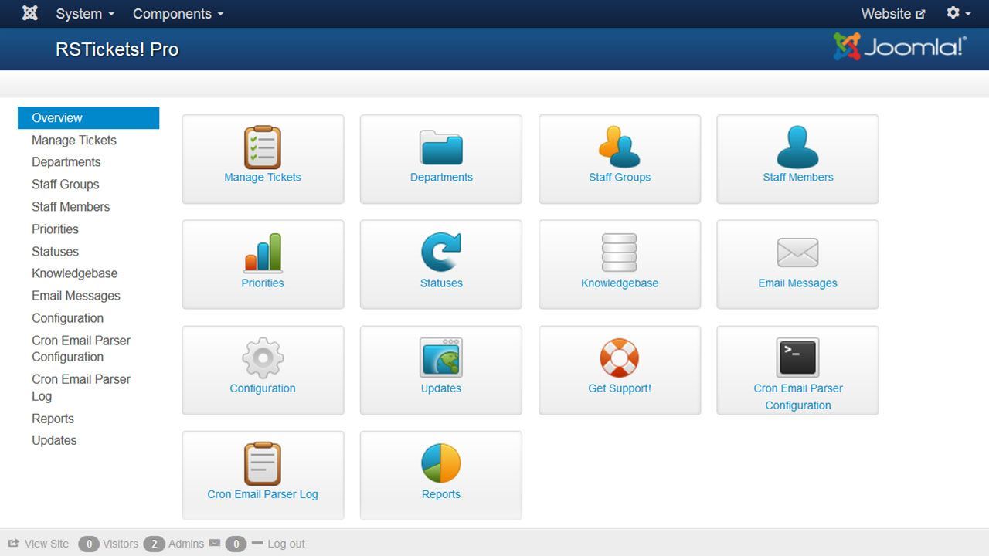Select Updates in the sidebar
The width and height of the screenshot is (989, 556).
(x=54, y=440)
